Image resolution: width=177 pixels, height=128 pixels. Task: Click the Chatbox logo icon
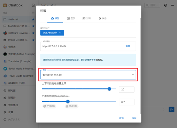tap(5, 5)
